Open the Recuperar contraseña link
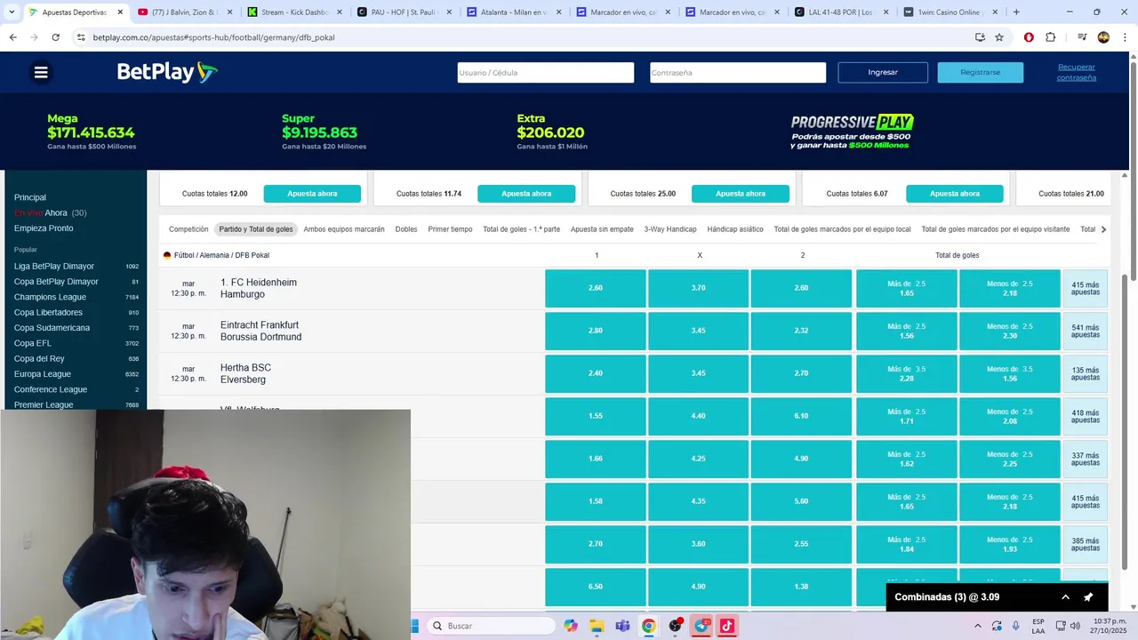The width and height of the screenshot is (1138, 640). pos(1077,72)
